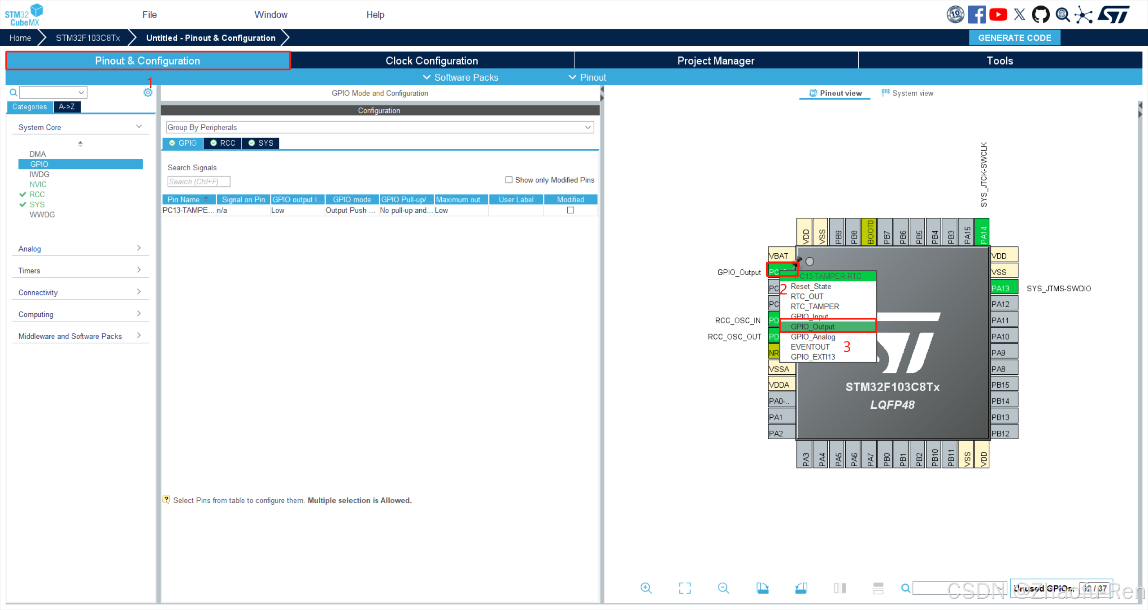Select PC13-TAMPER row in GPIO table
This screenshot has height=610, width=1148.
click(379, 210)
